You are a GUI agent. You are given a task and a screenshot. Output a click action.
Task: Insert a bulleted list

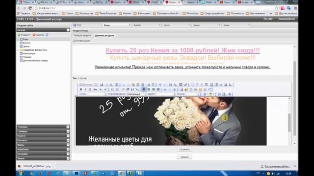pyautogui.click(x=117, y=89)
